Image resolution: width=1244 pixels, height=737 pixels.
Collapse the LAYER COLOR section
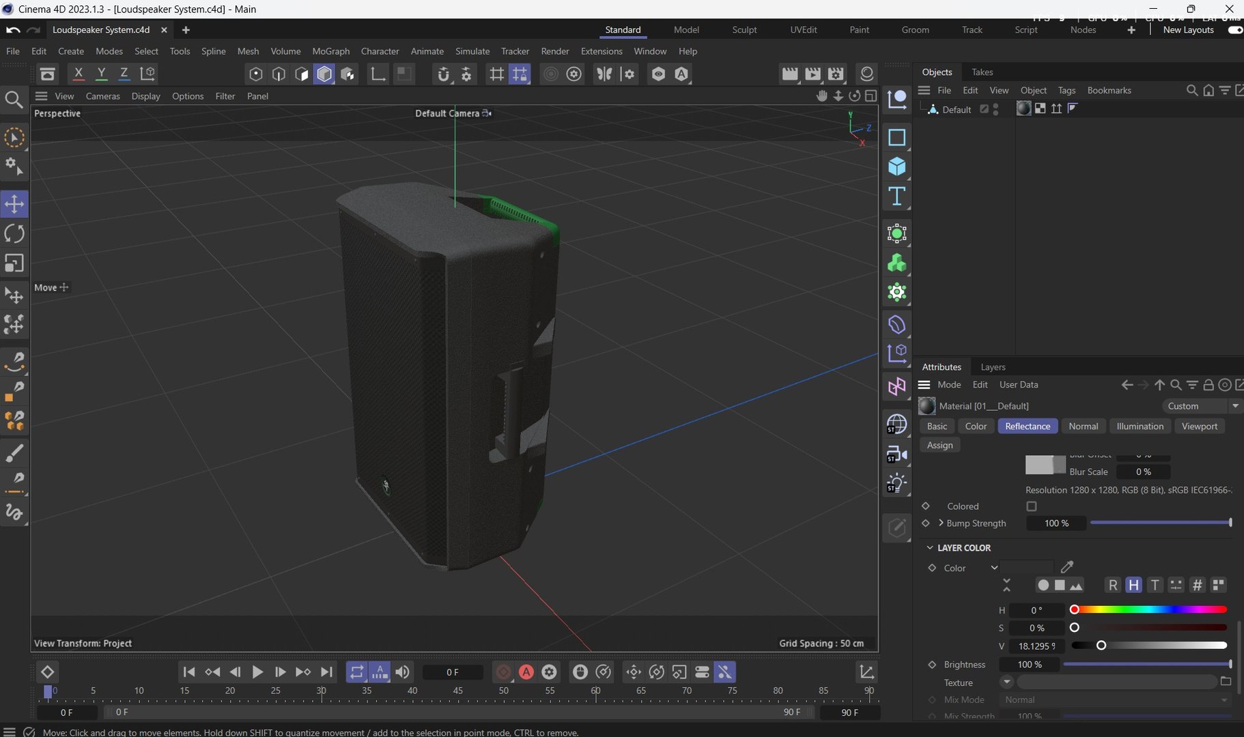[x=929, y=548]
